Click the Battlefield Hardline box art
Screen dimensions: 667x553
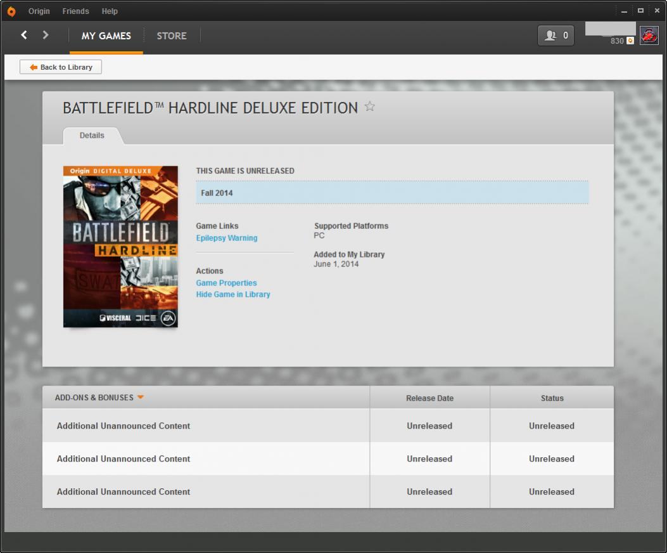(x=120, y=247)
